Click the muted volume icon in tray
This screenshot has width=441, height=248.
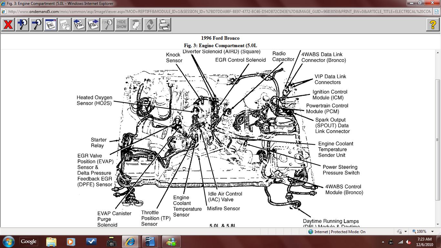pyautogui.click(x=409, y=242)
